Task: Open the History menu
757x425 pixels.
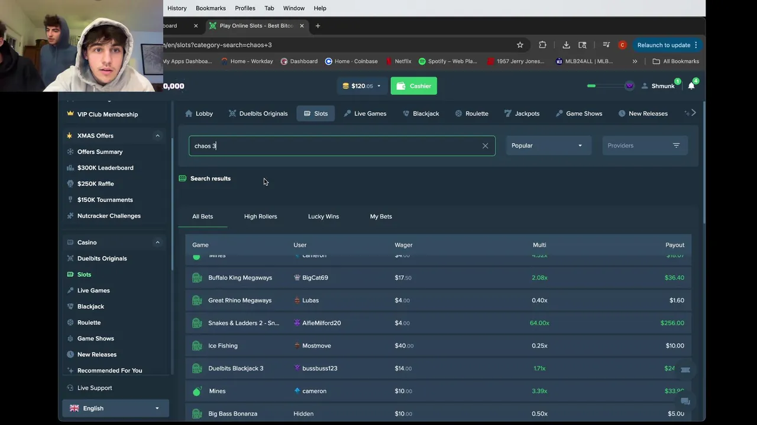Action: pos(177,8)
